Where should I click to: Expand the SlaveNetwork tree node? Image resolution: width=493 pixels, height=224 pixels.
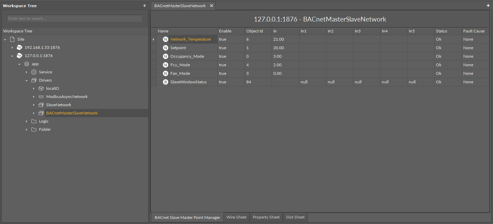click(x=34, y=105)
